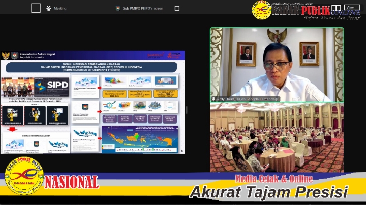Click the paw icon beside Meeting
This screenshot has width=366, height=205.
tap(49, 8)
